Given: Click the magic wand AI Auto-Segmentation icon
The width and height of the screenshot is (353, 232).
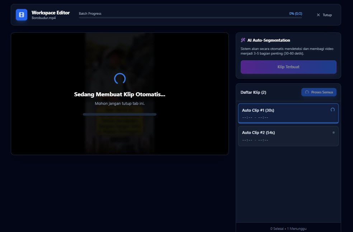Looking at the screenshot, I should coord(243,40).
